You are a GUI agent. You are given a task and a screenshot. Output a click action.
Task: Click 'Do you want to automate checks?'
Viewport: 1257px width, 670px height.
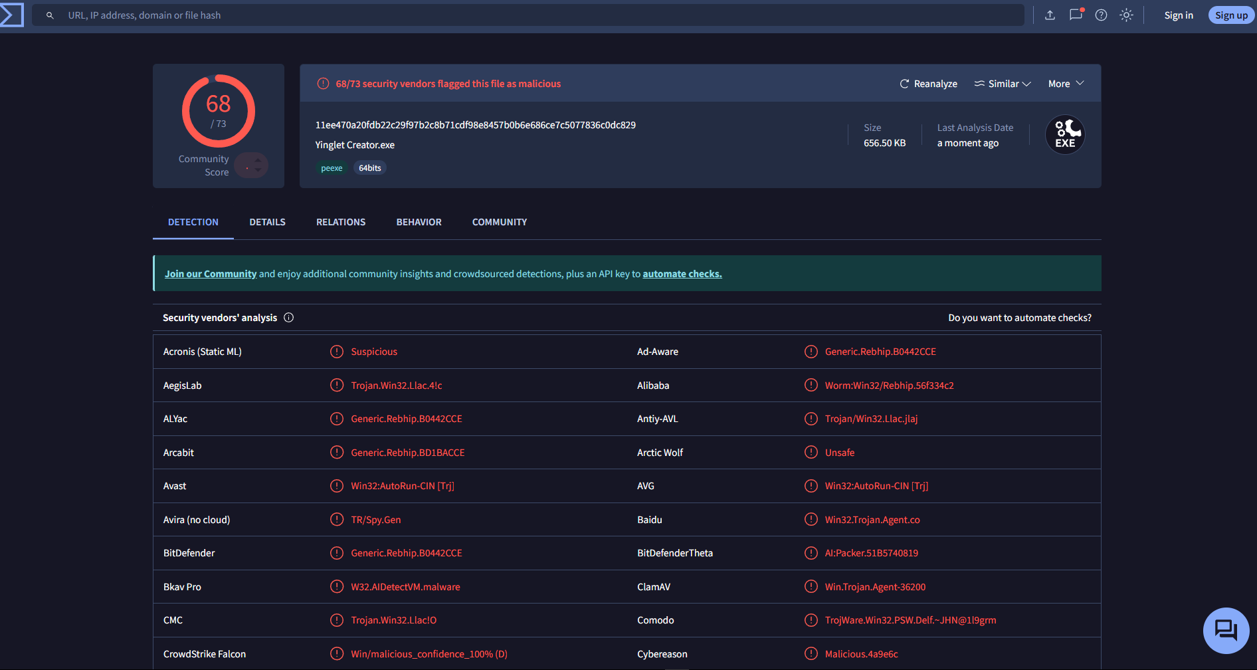pyautogui.click(x=1020, y=318)
